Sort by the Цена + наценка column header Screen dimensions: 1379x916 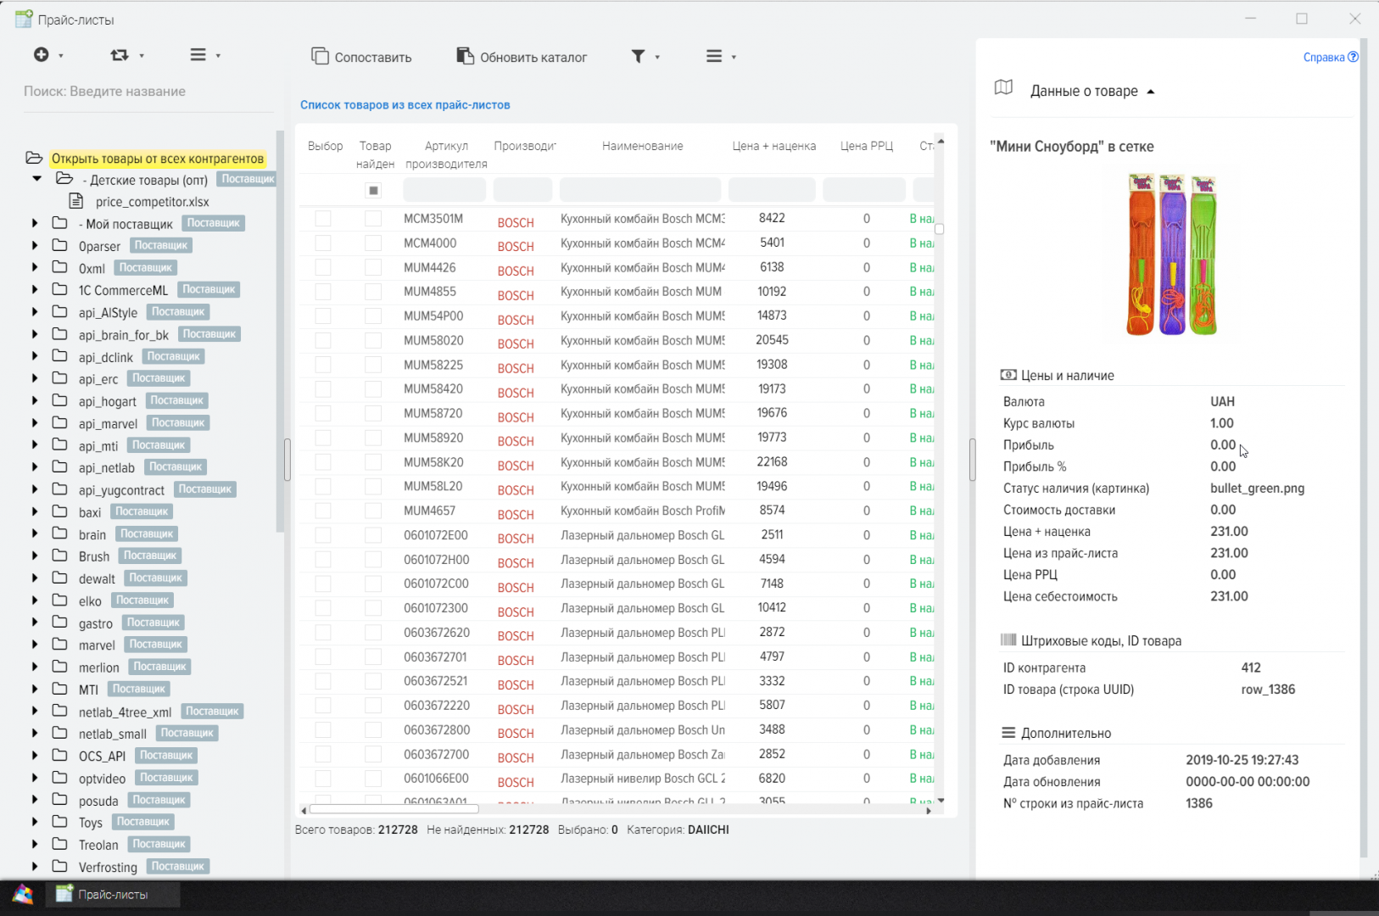pyautogui.click(x=773, y=146)
